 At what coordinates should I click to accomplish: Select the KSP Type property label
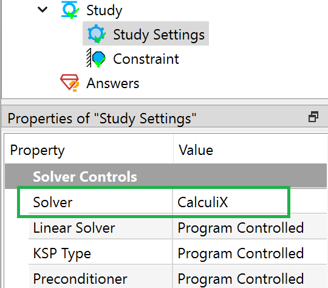tap(62, 253)
